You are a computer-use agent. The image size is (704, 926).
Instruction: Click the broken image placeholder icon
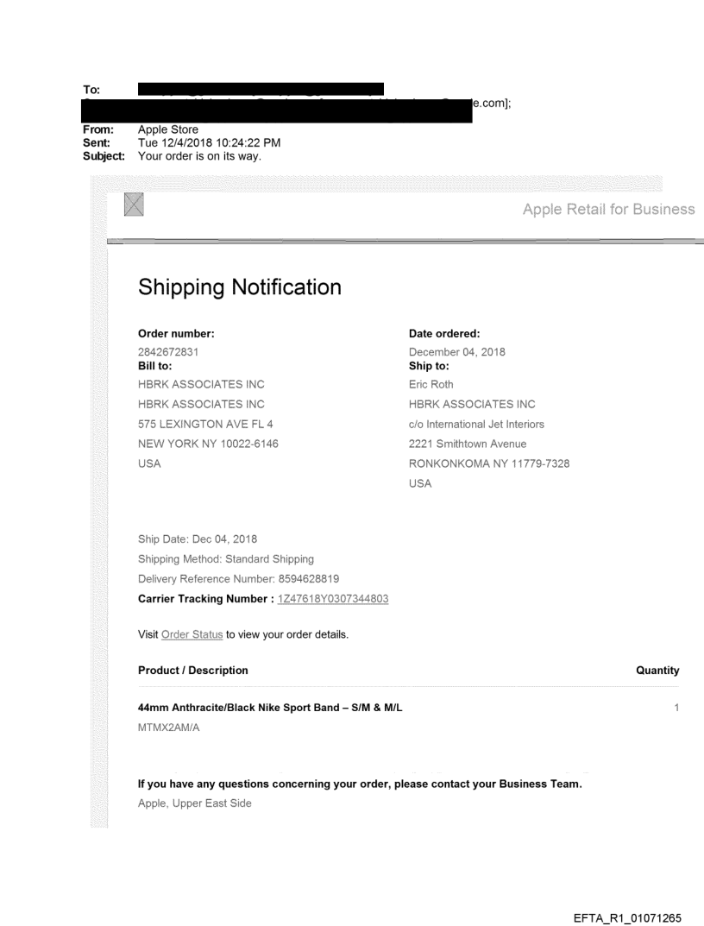[134, 205]
